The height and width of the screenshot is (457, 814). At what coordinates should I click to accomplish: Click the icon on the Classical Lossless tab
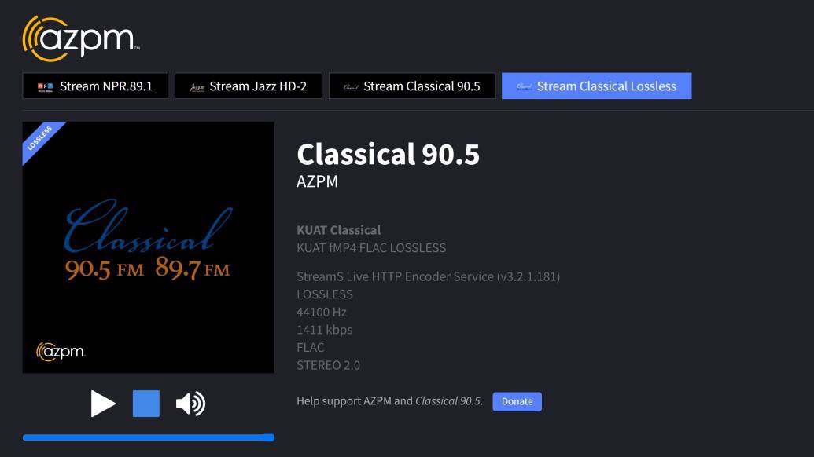pyautogui.click(x=524, y=87)
